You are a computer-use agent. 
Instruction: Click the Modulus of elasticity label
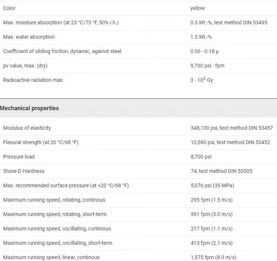pos(27,128)
